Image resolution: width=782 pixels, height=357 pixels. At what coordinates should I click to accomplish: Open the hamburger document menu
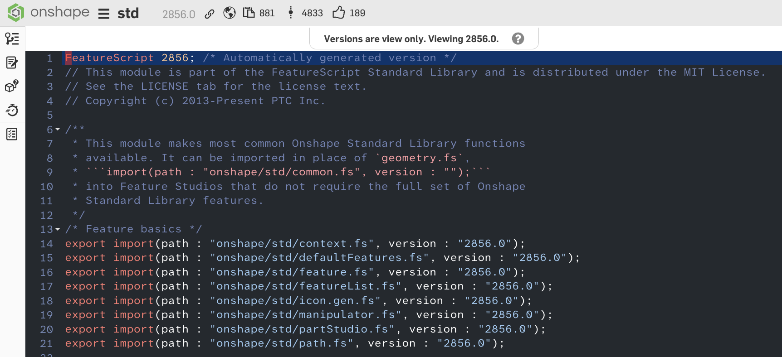click(104, 14)
